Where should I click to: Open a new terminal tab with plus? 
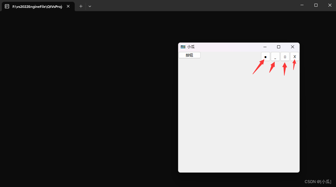pos(81,6)
